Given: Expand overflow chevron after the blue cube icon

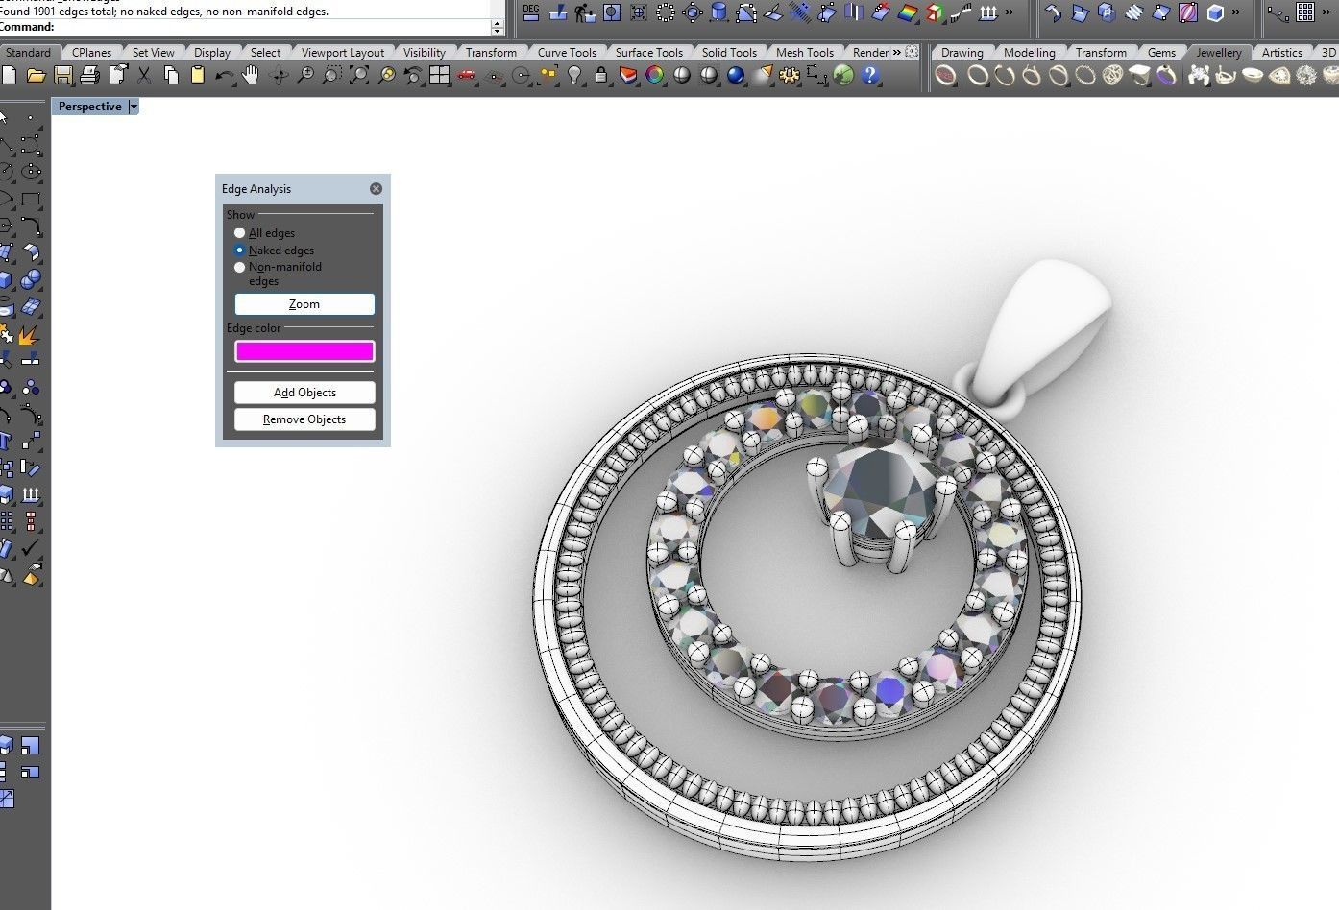Looking at the screenshot, I should [x=1235, y=12].
